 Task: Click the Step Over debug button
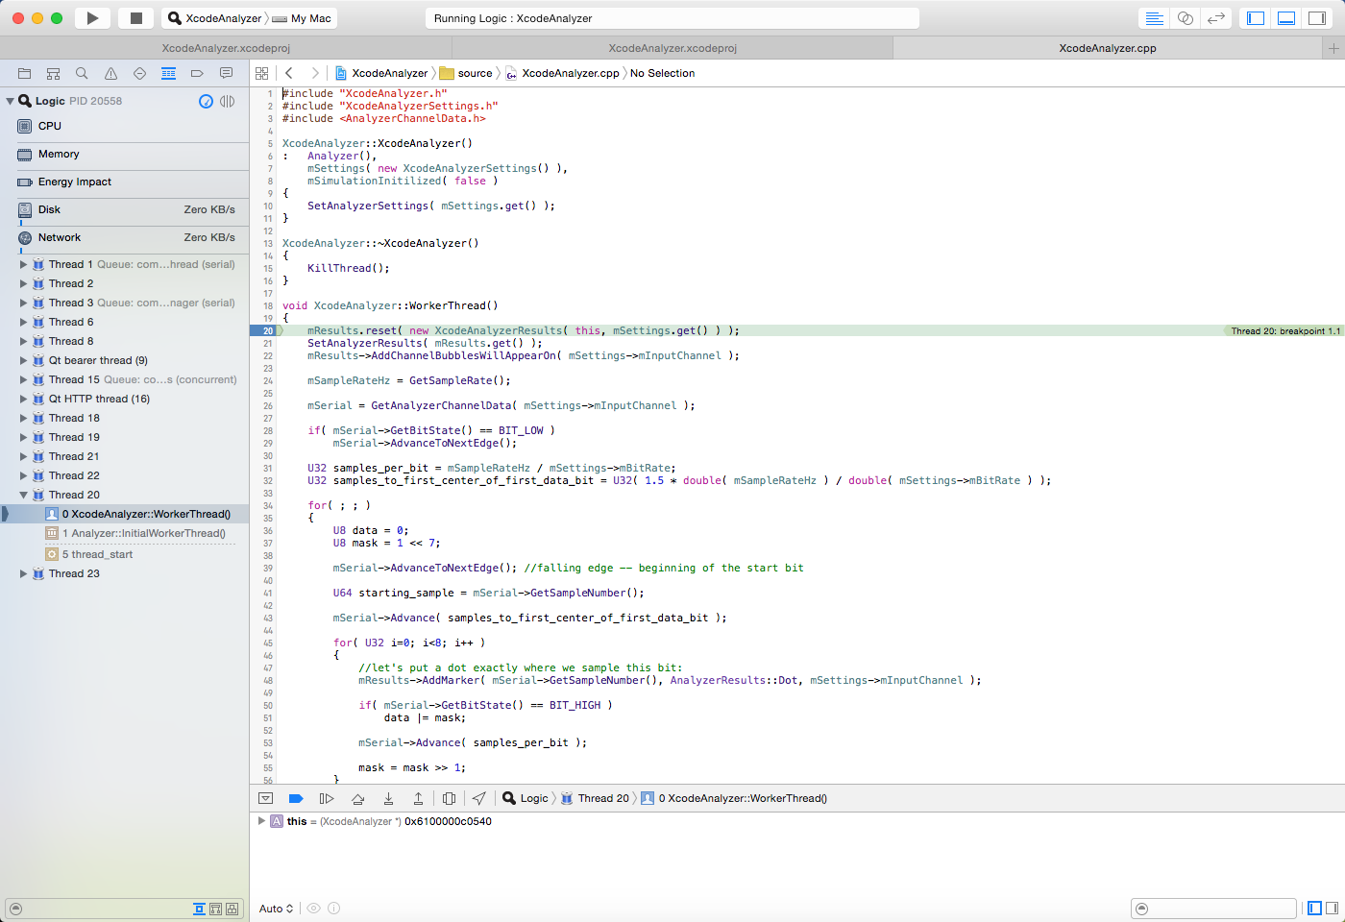357,798
